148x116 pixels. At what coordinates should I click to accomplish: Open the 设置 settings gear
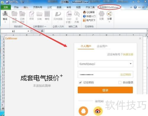click(x=102, y=14)
